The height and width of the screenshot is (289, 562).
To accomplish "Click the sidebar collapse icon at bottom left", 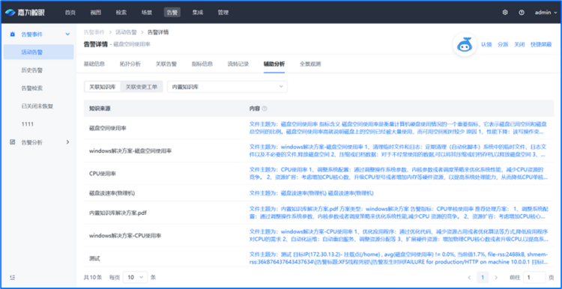I will 13,277.
